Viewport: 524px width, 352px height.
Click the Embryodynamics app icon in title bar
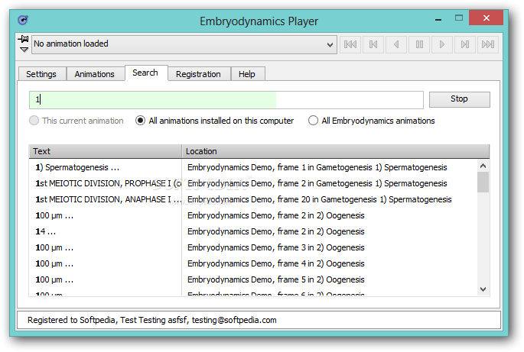(x=23, y=21)
